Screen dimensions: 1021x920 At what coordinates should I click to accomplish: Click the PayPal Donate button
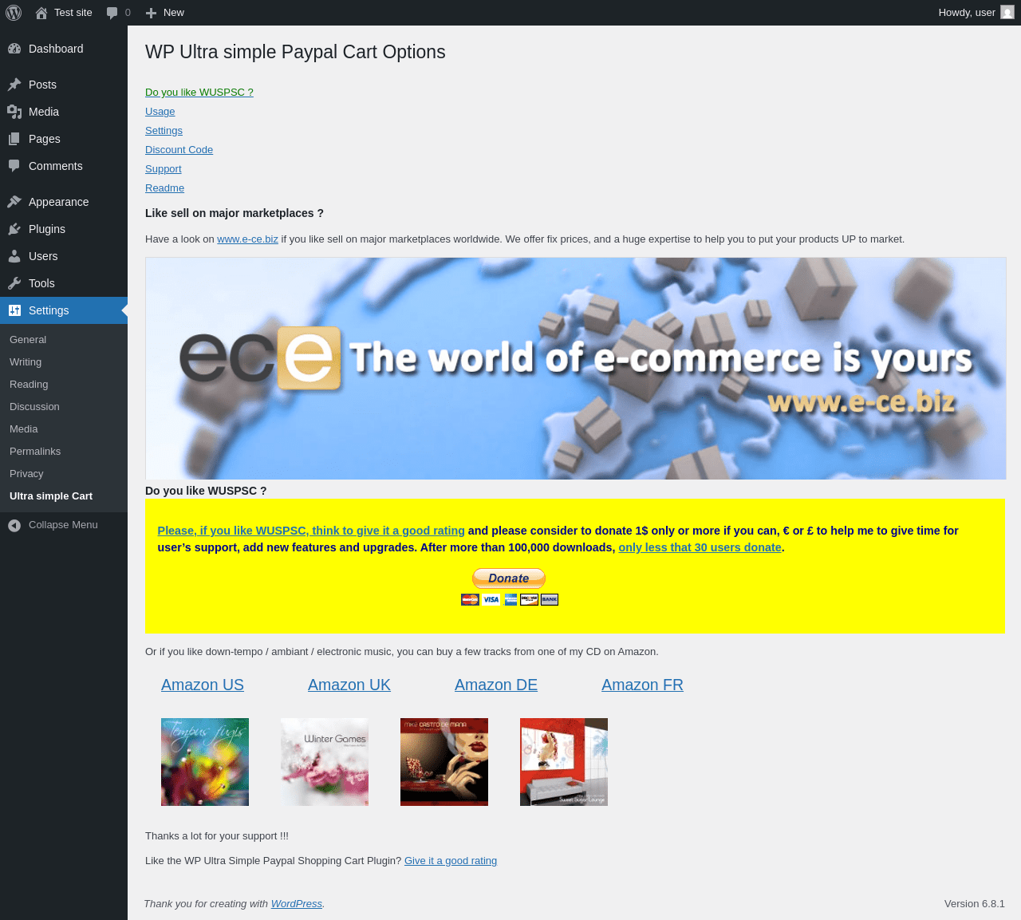[509, 578]
